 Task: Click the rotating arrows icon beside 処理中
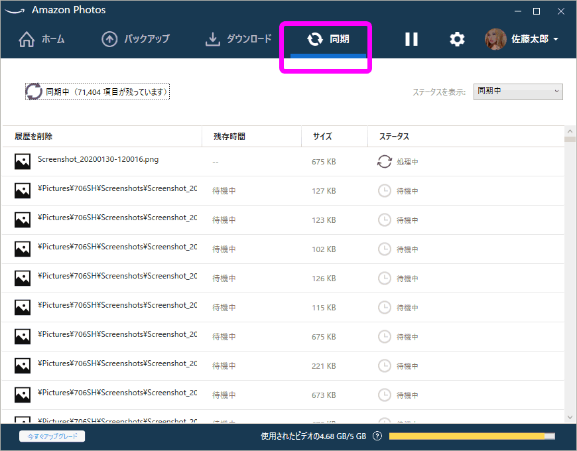pyautogui.click(x=385, y=161)
